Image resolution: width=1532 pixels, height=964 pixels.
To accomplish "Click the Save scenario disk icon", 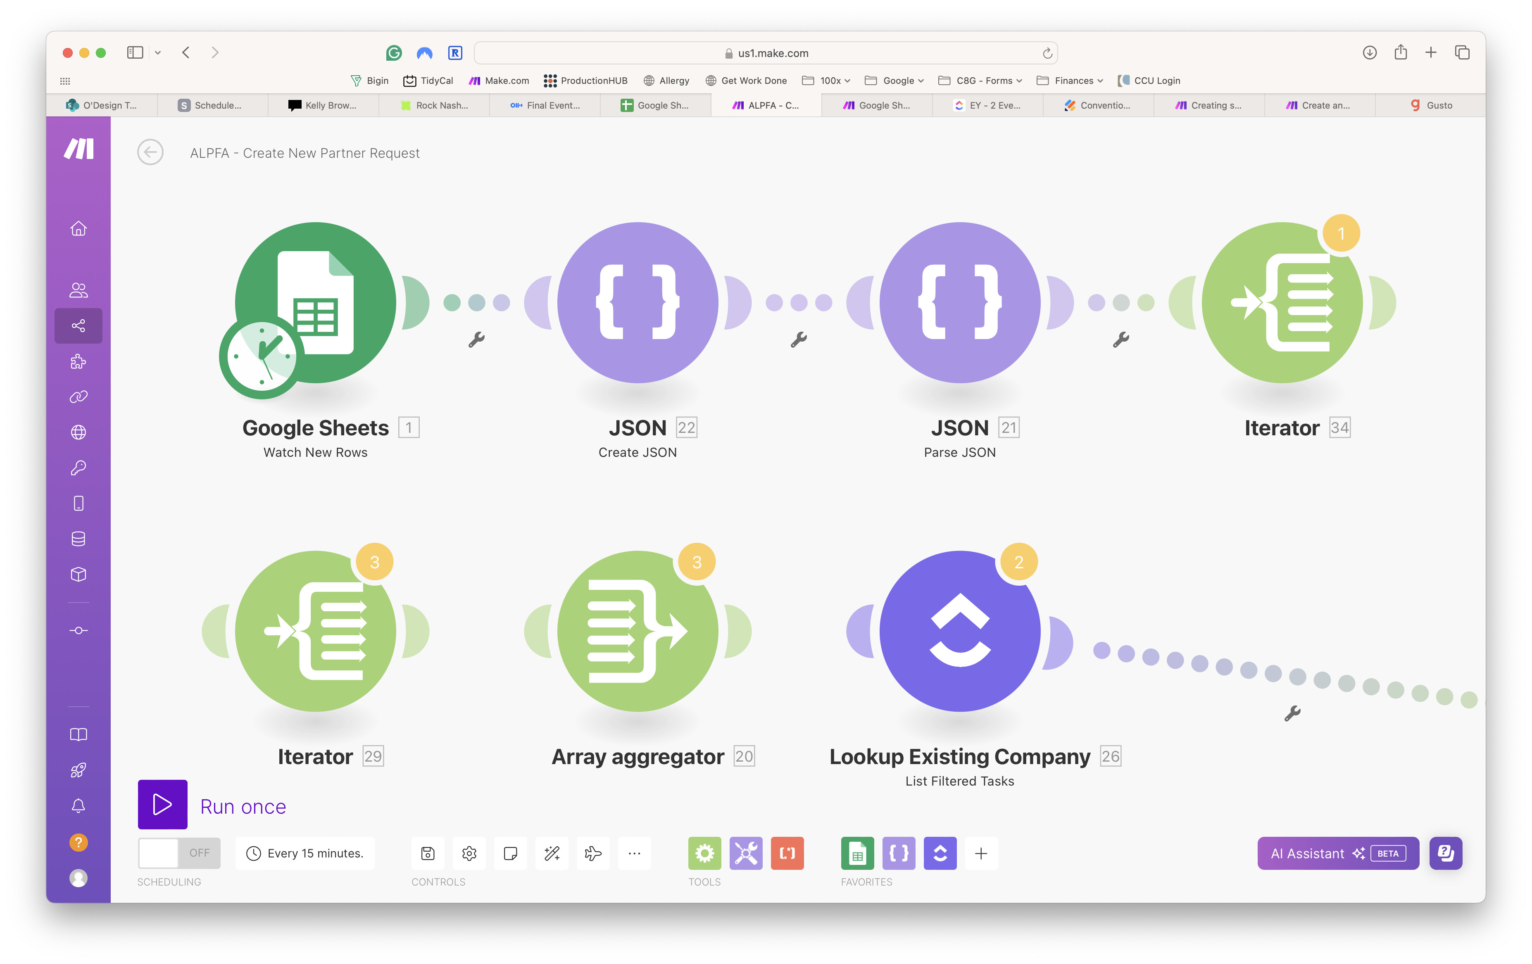I will pyautogui.click(x=428, y=853).
